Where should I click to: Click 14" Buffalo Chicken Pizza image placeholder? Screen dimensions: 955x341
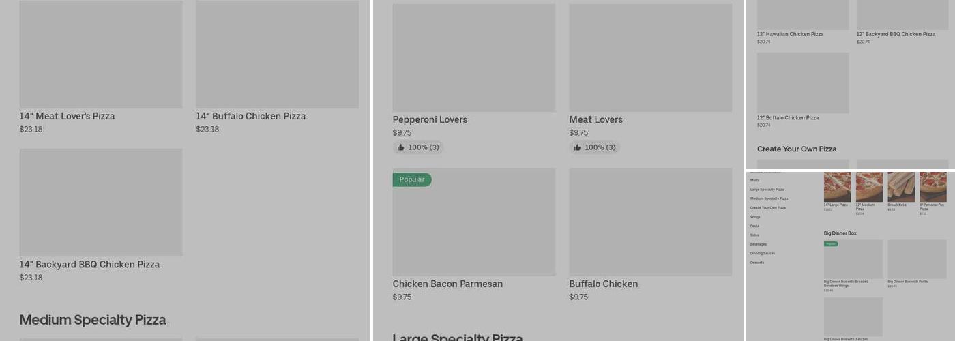277,55
